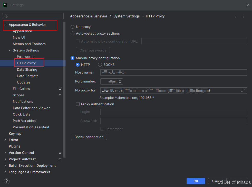Close the Settings dialog window

tap(248, 5)
